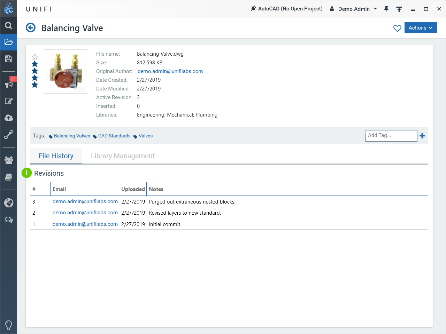Open the tag link labeled only Valves
Viewport: 446px width, 334px height.
(x=146, y=136)
